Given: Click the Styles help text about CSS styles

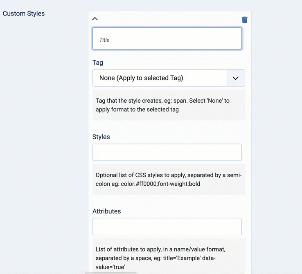Looking at the screenshot, I should tap(168, 180).
